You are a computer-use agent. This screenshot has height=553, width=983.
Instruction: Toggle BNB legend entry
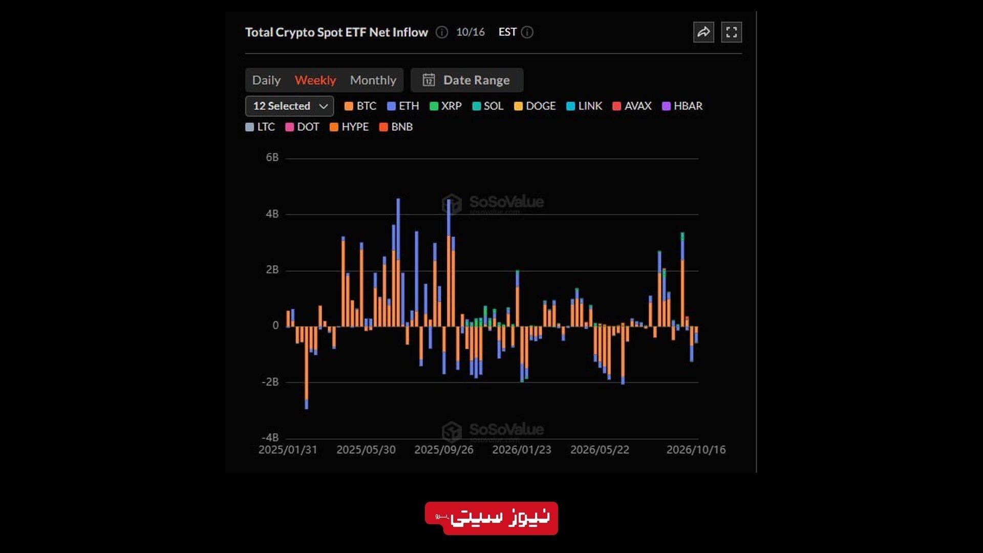click(396, 127)
